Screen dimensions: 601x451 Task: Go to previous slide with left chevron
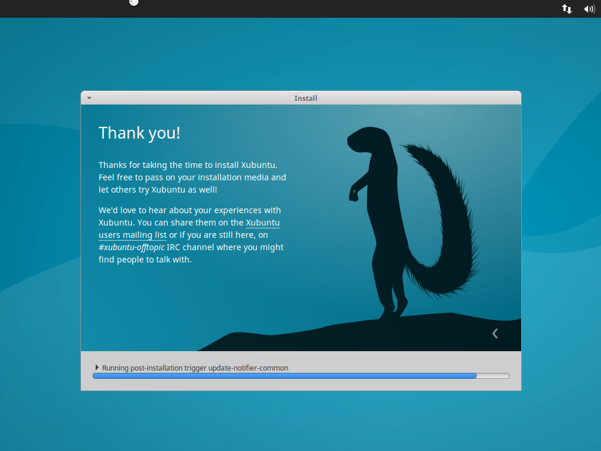pos(495,334)
